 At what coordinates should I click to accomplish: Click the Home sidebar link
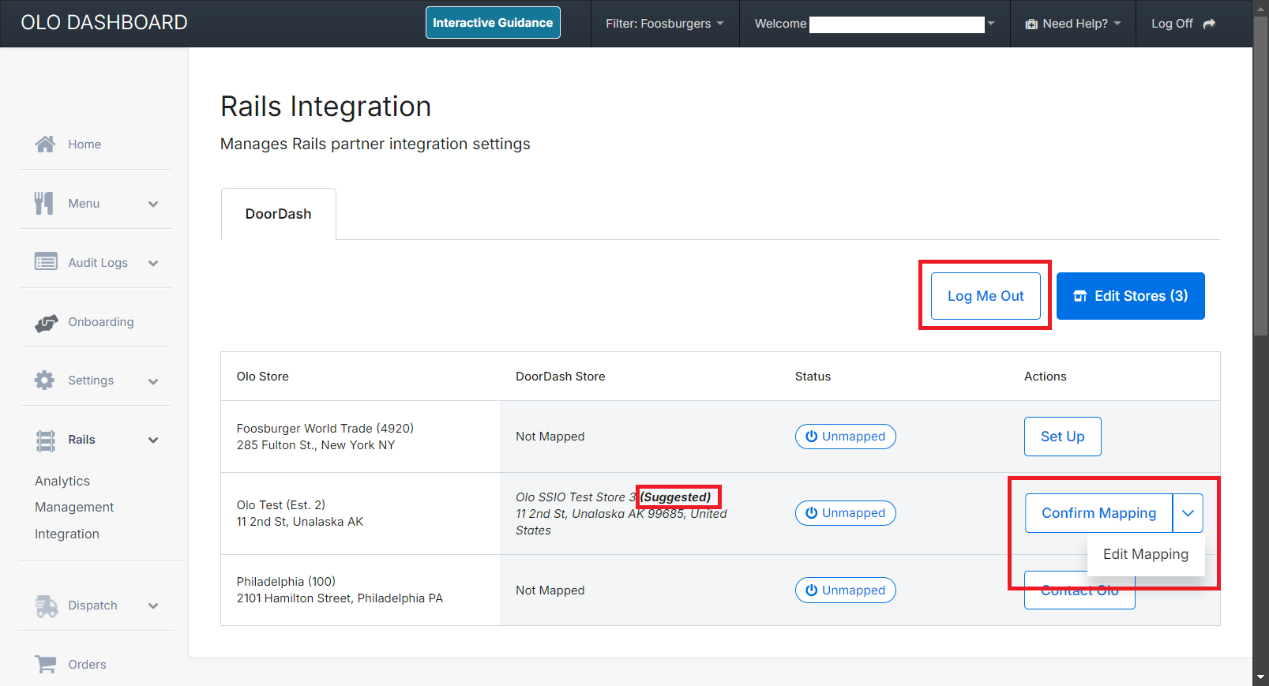tap(84, 144)
